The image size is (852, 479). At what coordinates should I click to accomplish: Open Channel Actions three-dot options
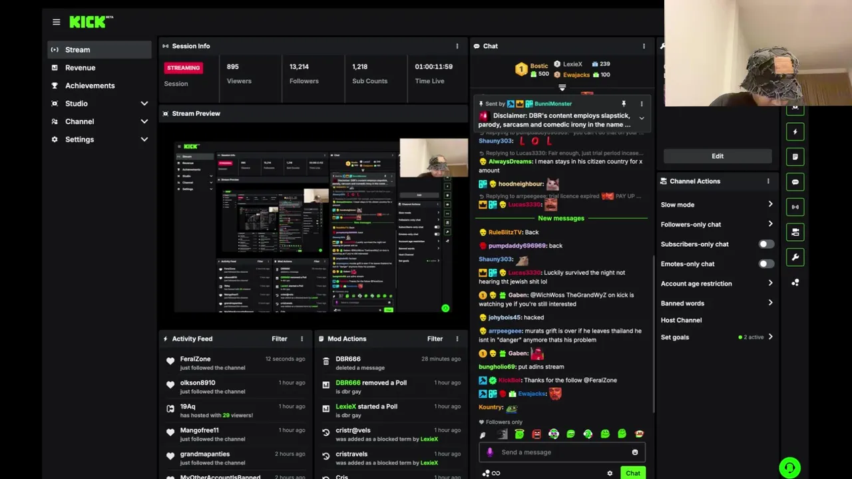768,181
